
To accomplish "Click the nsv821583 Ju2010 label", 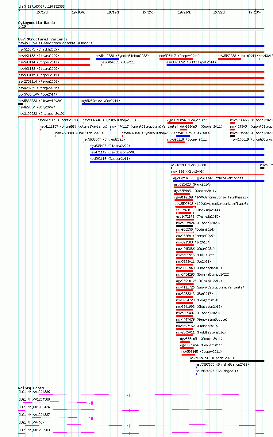I will [193, 242].
